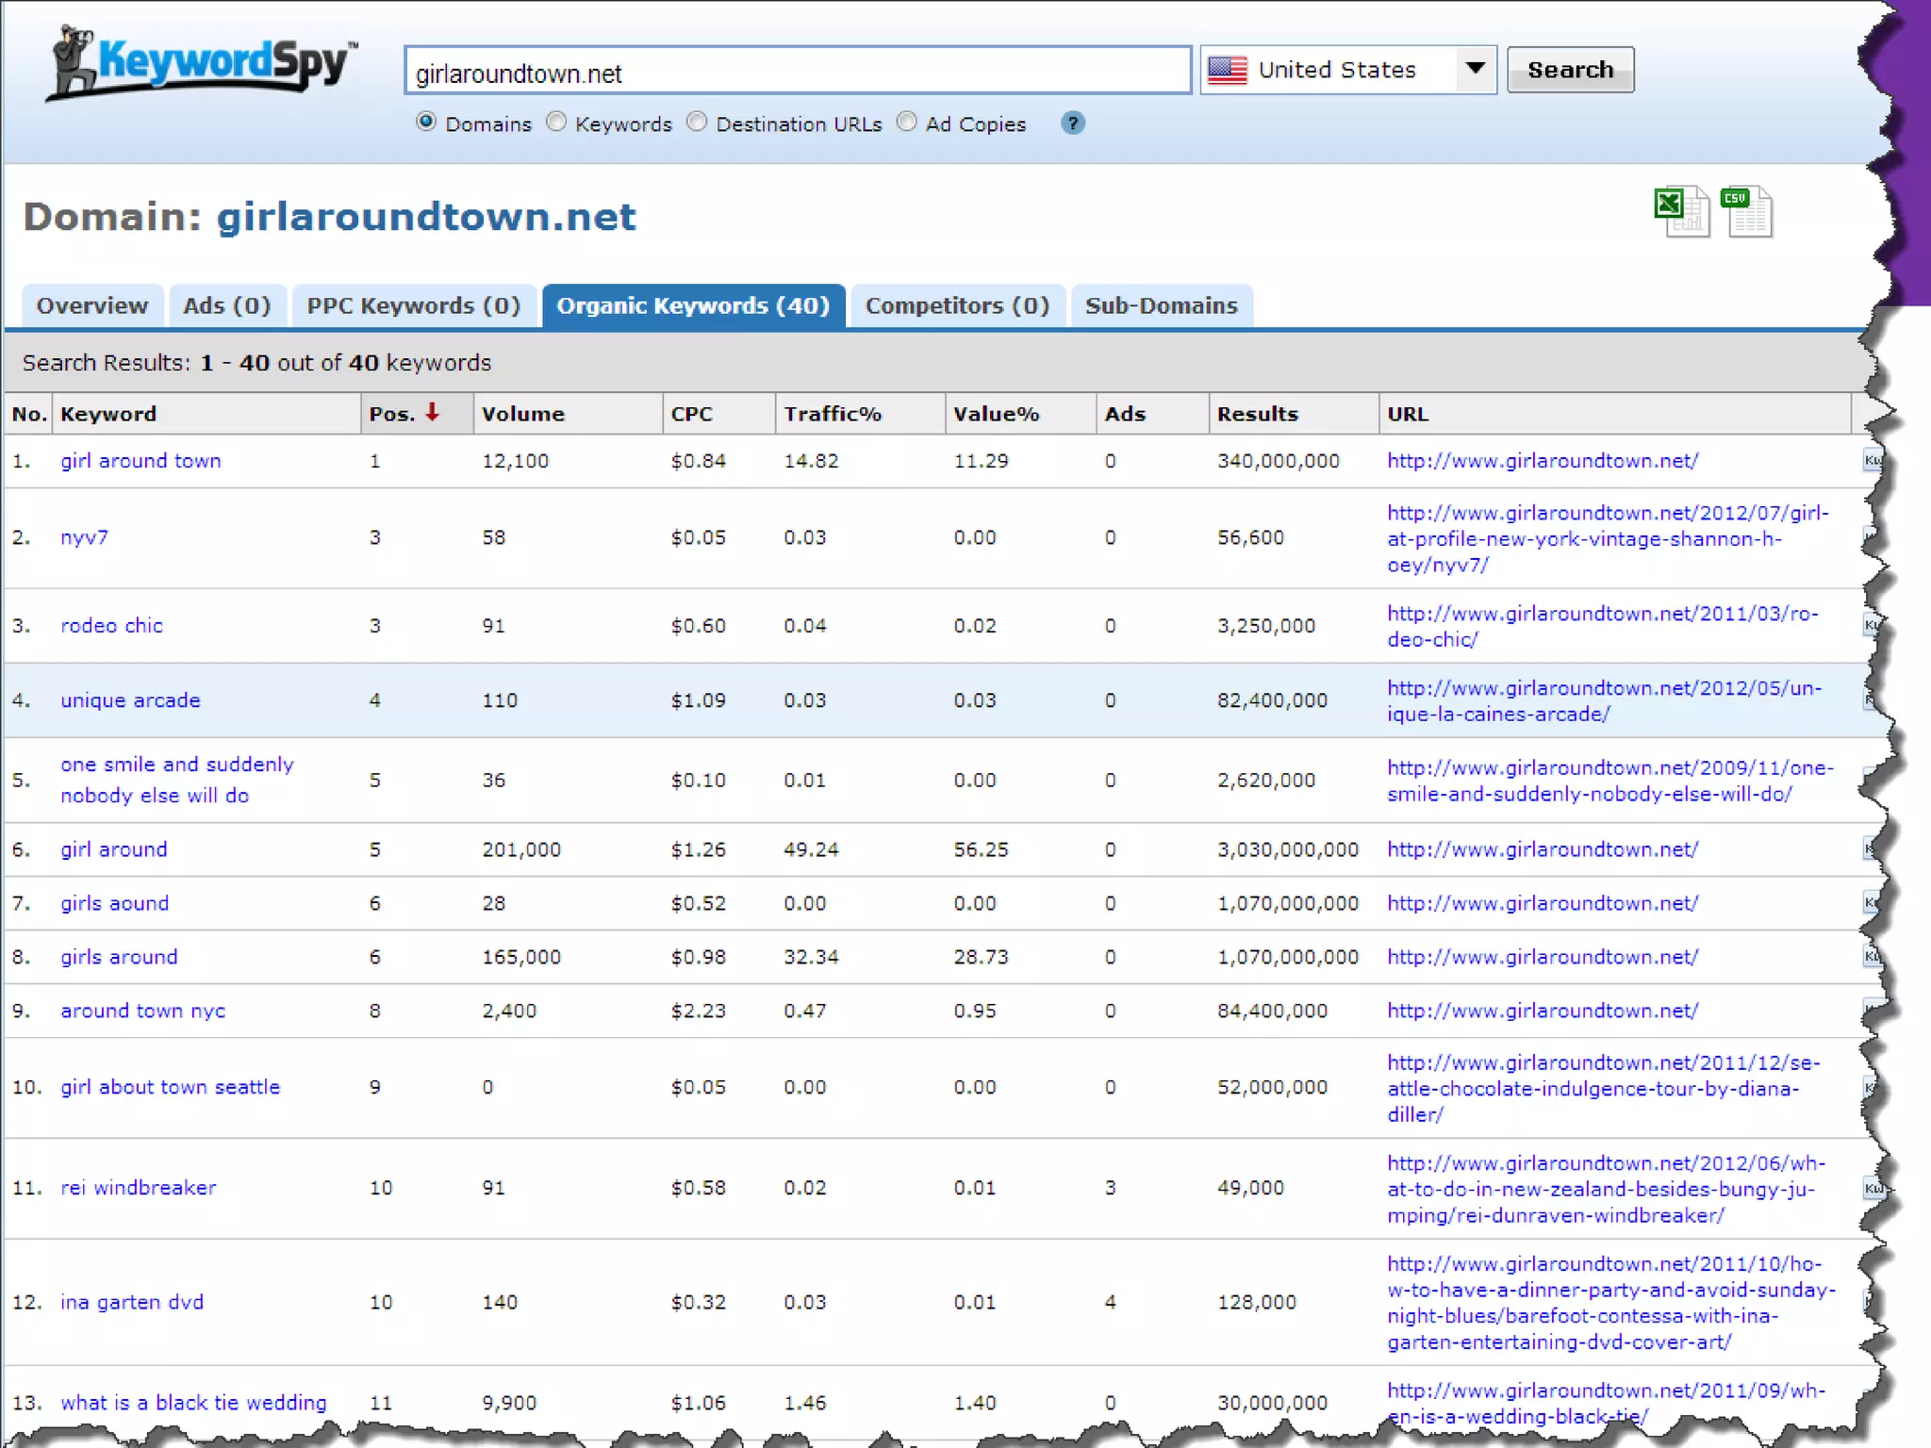Click the KW icon in the 'girls around' row
This screenshot has height=1448, width=1931.
click(1872, 957)
